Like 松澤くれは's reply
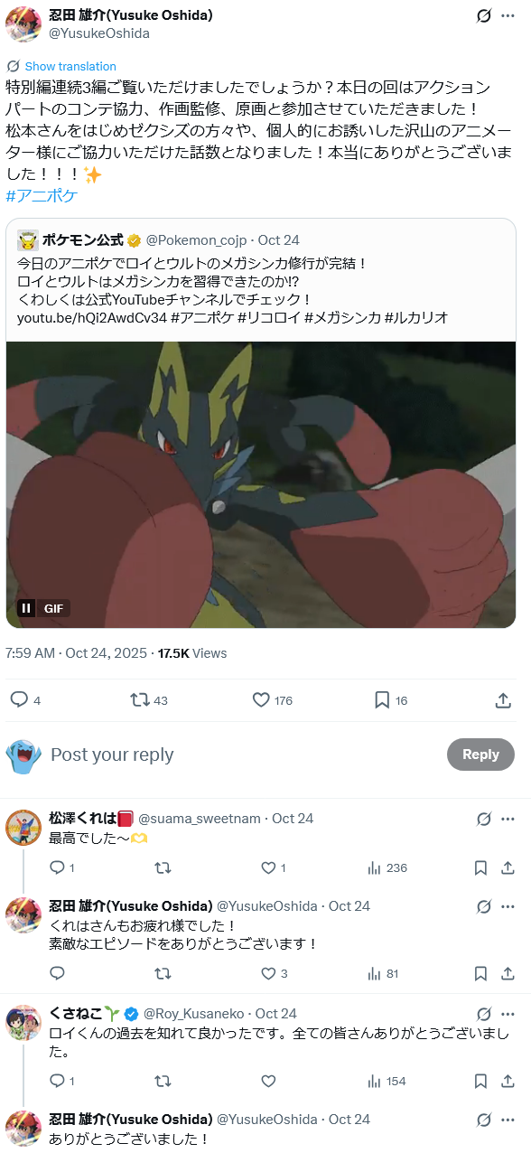Screen dimensions: 531x1153 [268, 867]
